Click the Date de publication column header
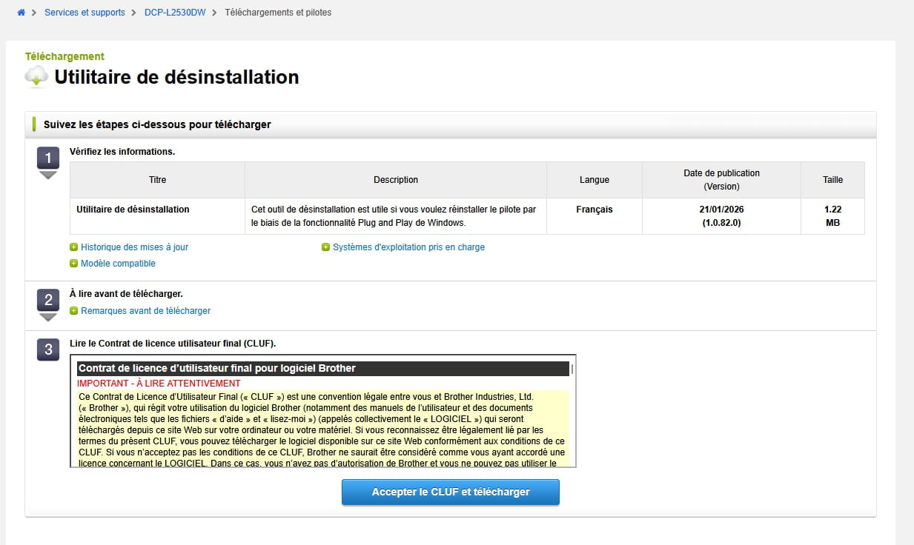 pos(721,179)
